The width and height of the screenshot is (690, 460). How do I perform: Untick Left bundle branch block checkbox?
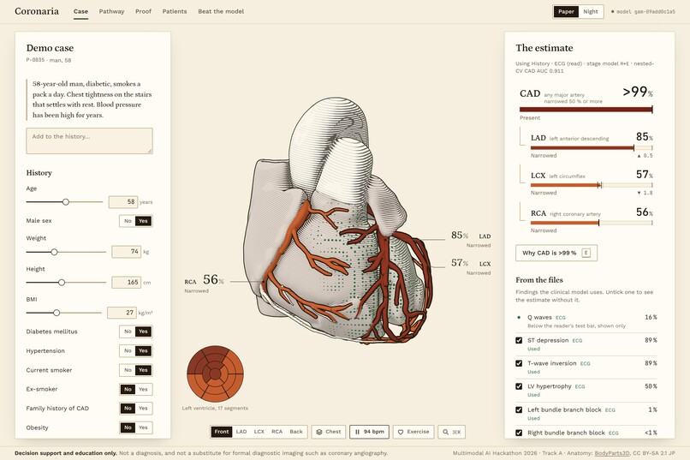(x=519, y=409)
